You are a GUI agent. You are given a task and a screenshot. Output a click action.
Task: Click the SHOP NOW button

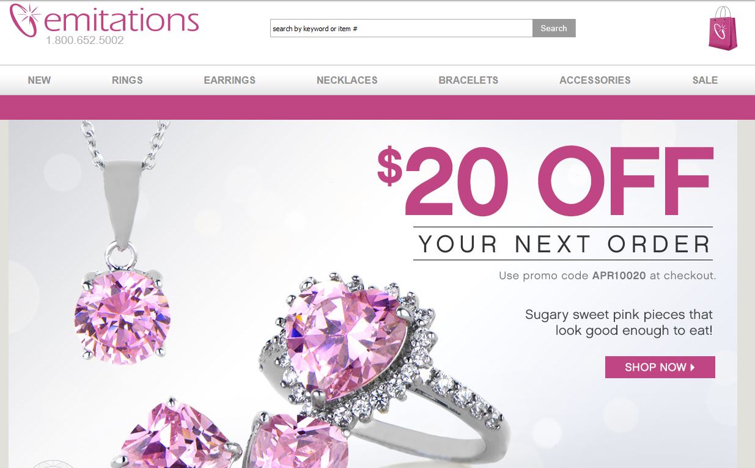(x=660, y=367)
